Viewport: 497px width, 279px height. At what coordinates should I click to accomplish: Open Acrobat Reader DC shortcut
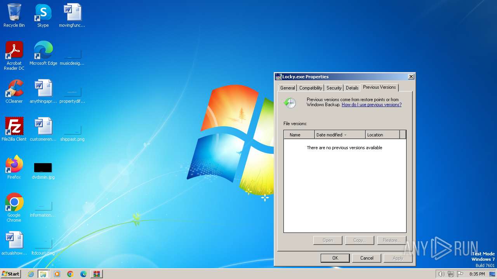coord(14,55)
